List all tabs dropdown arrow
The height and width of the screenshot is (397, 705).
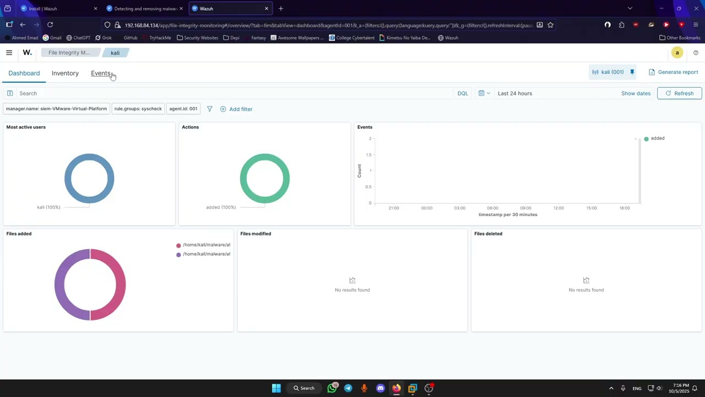630,8
